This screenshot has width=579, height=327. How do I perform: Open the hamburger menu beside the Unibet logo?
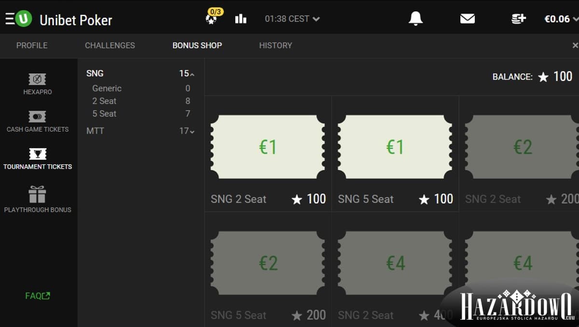[x=9, y=19]
